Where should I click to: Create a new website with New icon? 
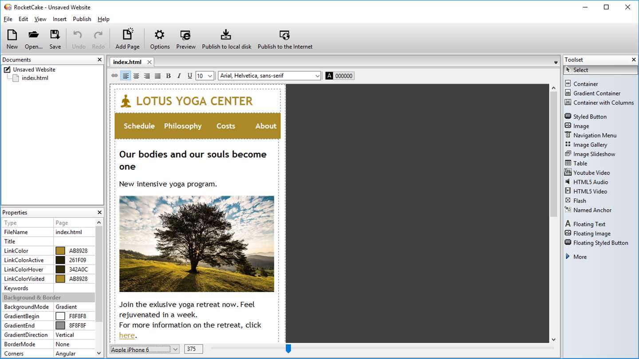(12, 39)
